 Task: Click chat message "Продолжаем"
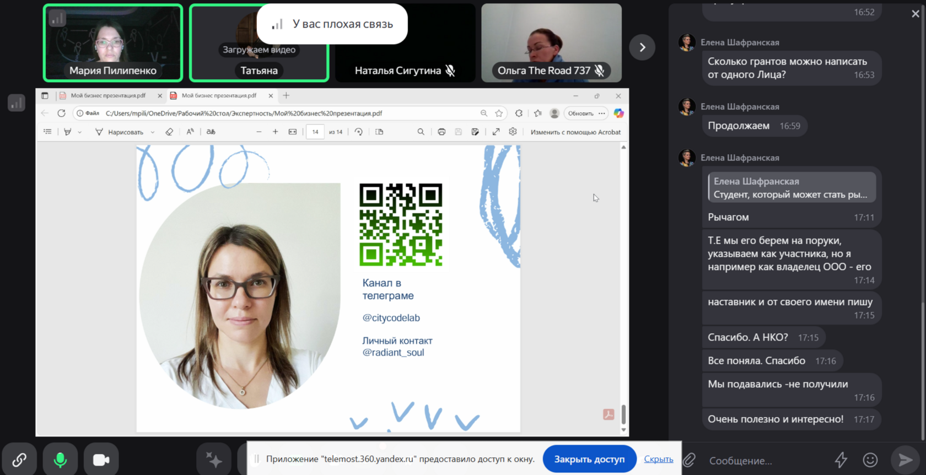755,126
